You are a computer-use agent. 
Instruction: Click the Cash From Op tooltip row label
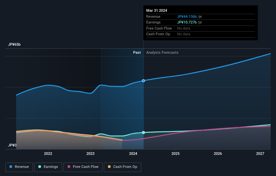(x=158, y=34)
